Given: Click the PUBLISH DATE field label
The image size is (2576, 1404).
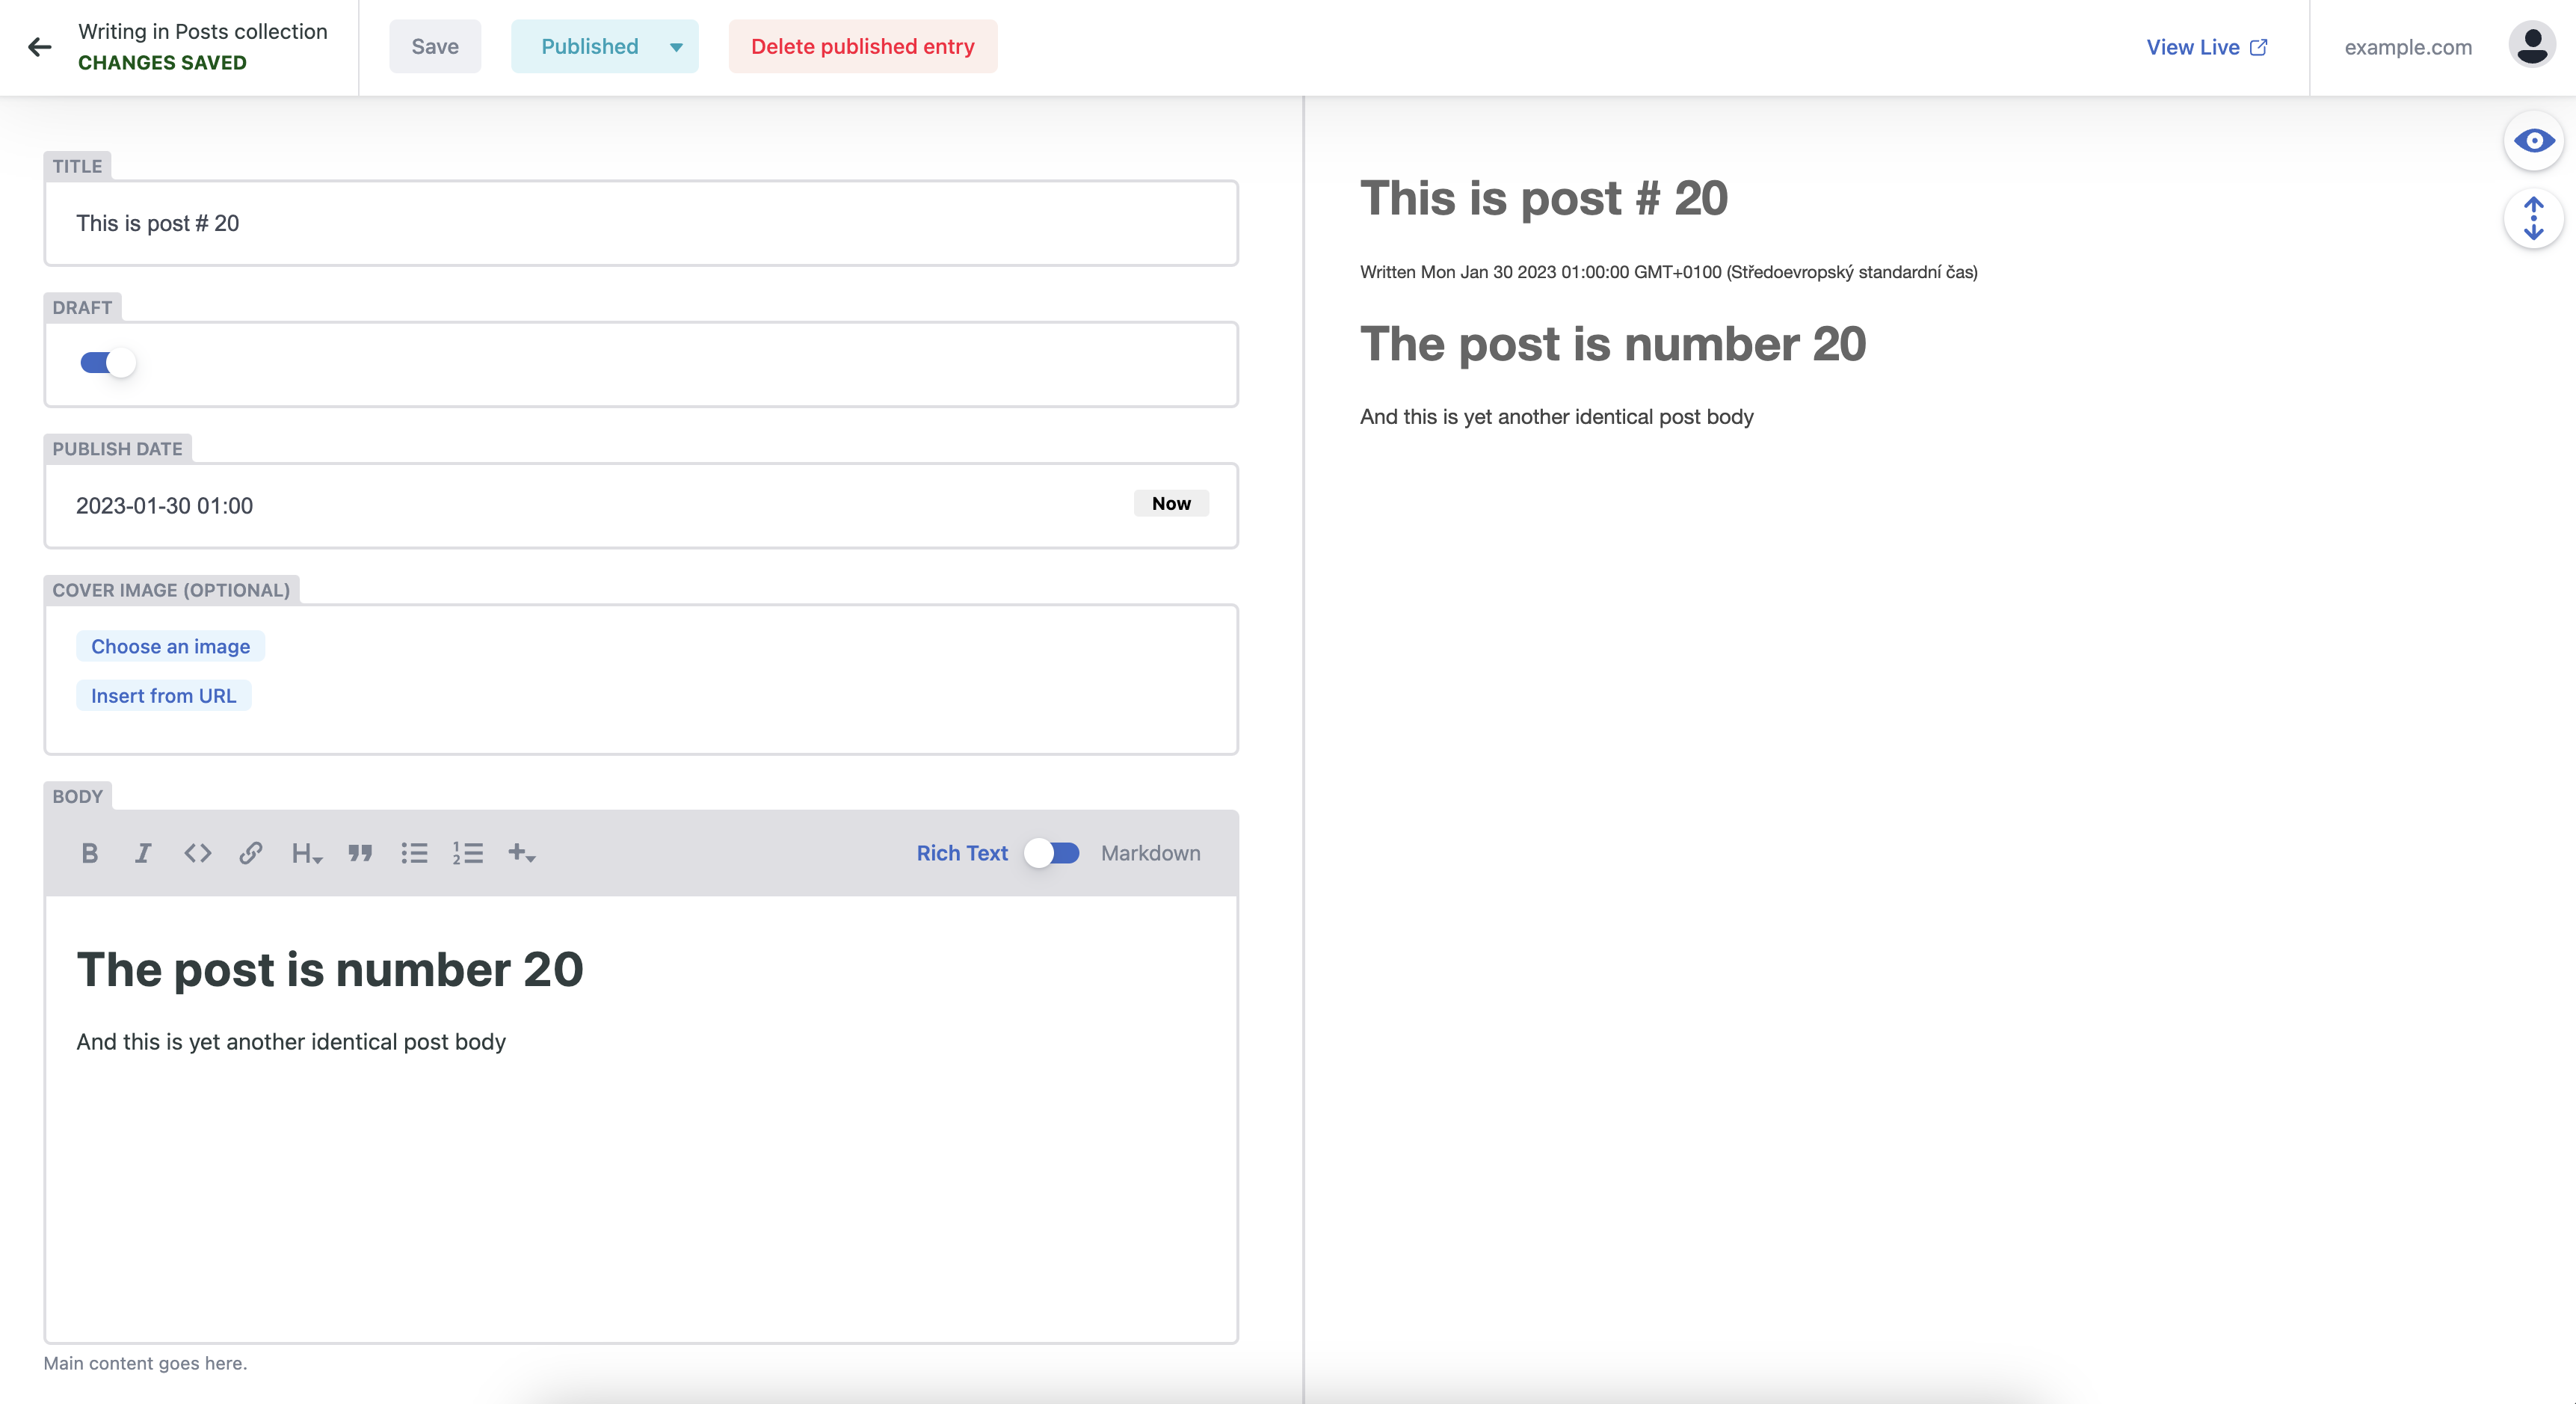Looking at the screenshot, I should [117, 449].
